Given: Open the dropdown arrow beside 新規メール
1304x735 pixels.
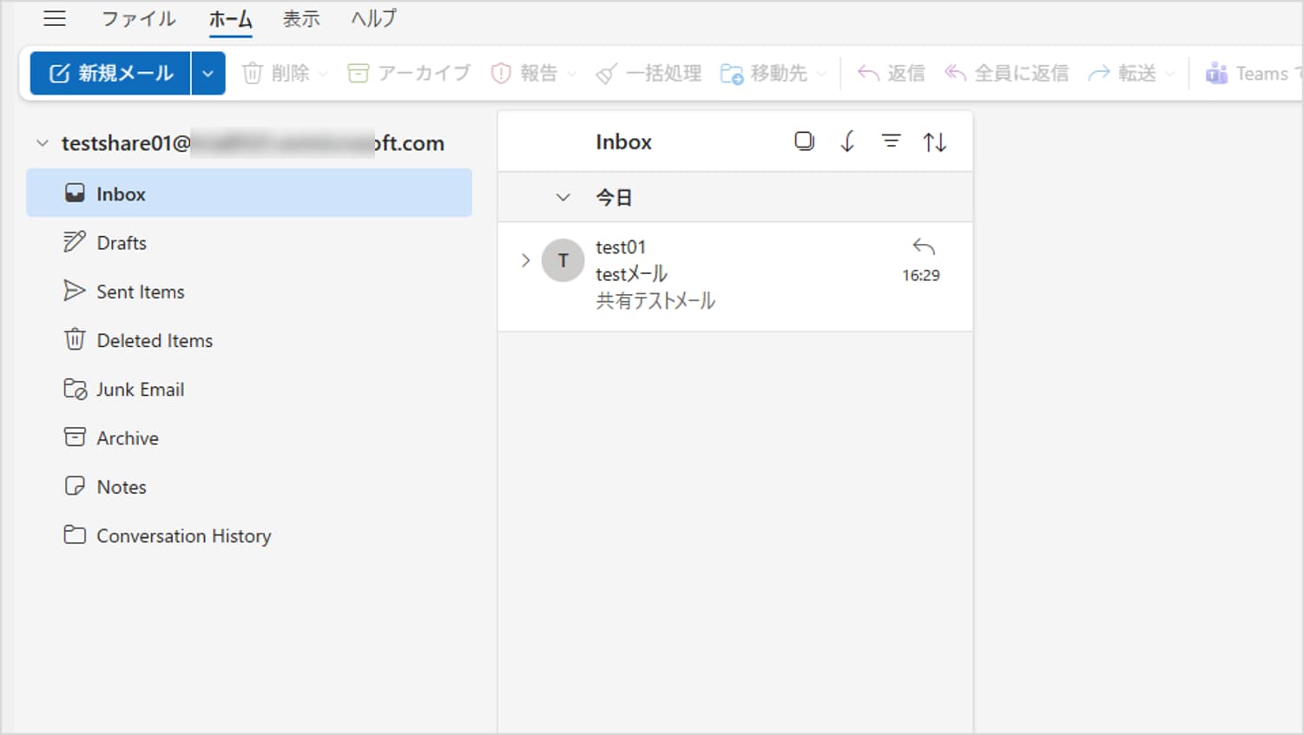Looking at the screenshot, I should click(208, 73).
